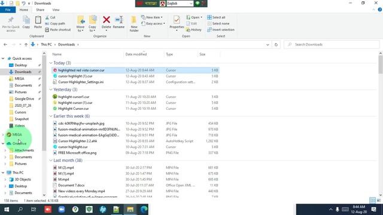Image resolution: width=383 pixels, height=215 pixels.
Task: Click the History button
Action: click(x=194, y=29)
